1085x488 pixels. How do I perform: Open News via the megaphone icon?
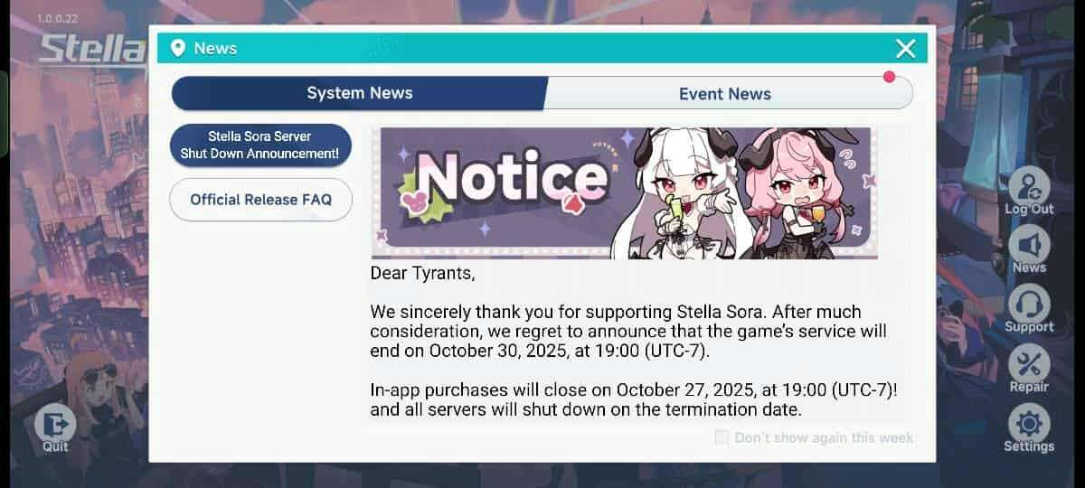tap(1029, 245)
